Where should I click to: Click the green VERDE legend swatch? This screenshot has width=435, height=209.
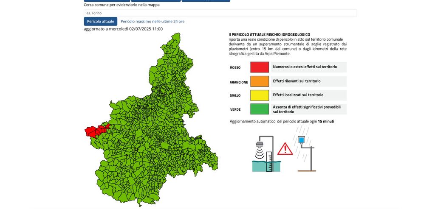click(260, 109)
